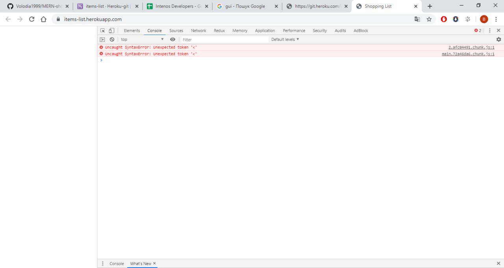The height and width of the screenshot is (268, 504).
Task: Close the Shopping List tab
Action: pyautogui.click(x=416, y=6)
